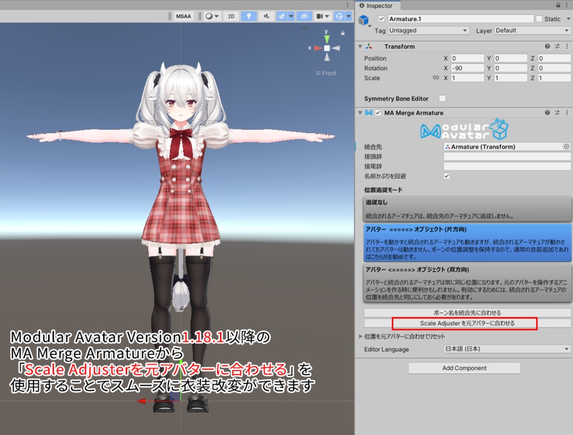
Task: Toggle scene effects layers icon
Action: pos(282,16)
